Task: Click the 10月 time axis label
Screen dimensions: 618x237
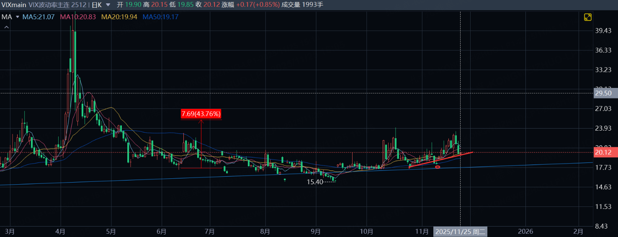Action: 366,232
